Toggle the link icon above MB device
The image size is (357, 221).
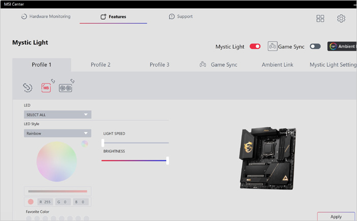[53, 81]
